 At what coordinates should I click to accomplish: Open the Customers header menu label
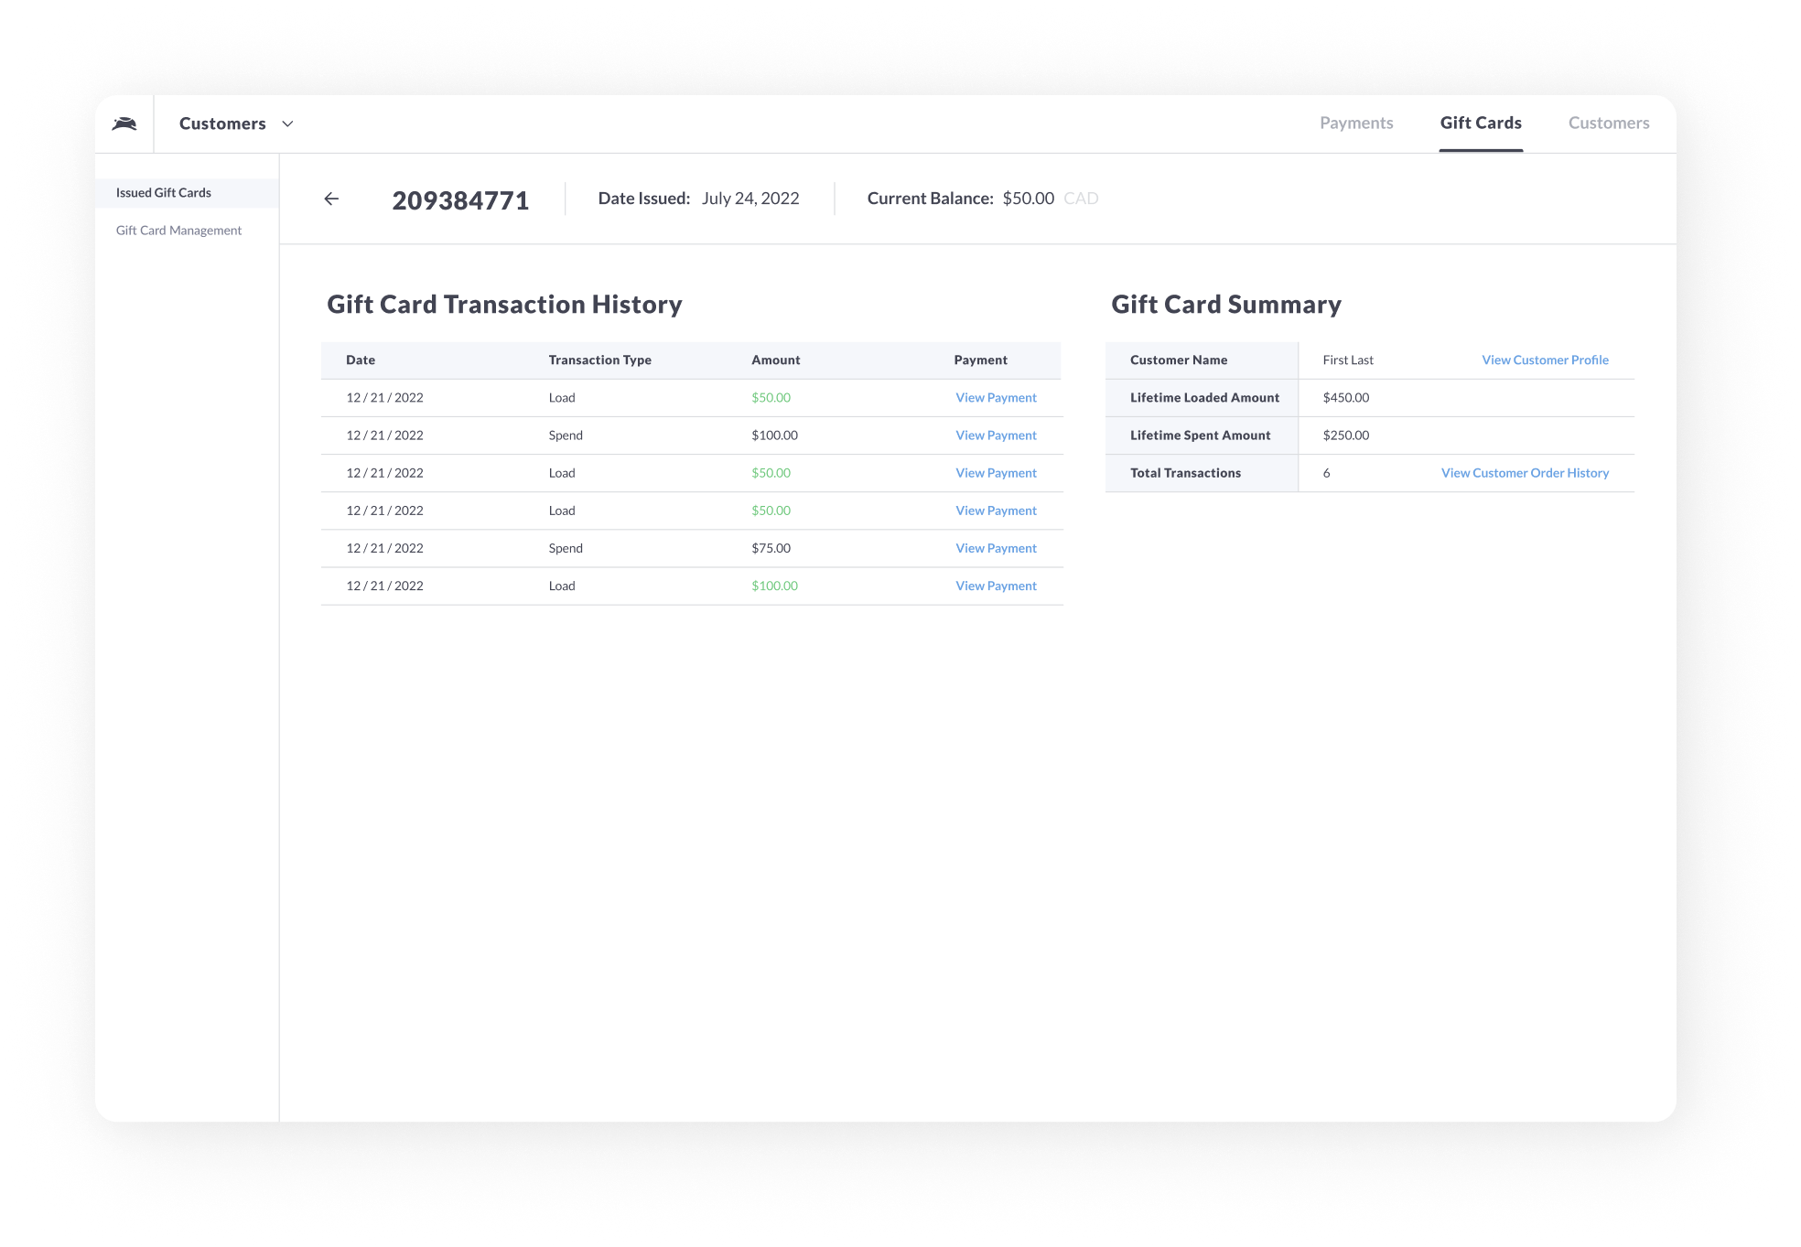(222, 124)
